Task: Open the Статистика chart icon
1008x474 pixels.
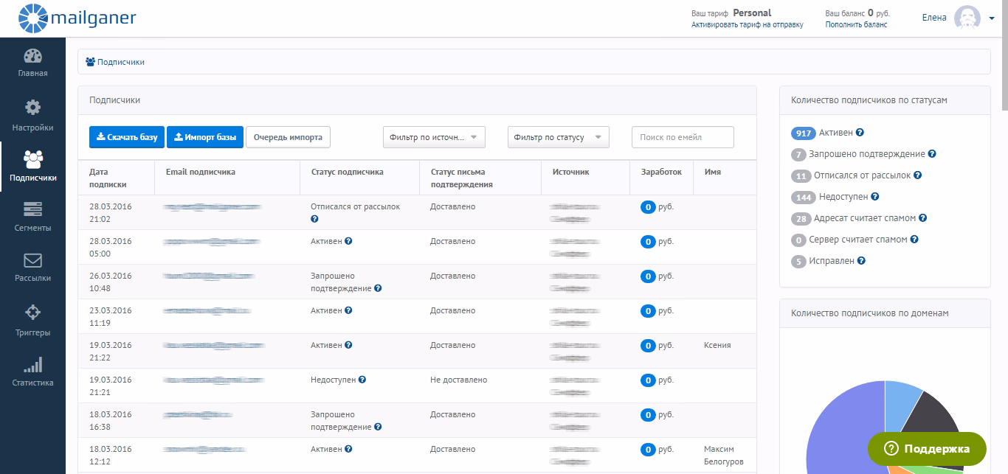Action: (x=32, y=365)
